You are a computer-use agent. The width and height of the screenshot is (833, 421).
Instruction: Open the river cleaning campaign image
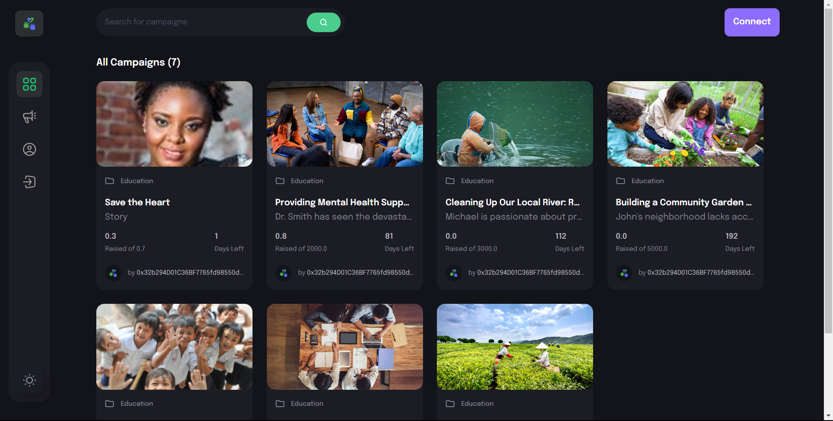(x=515, y=124)
